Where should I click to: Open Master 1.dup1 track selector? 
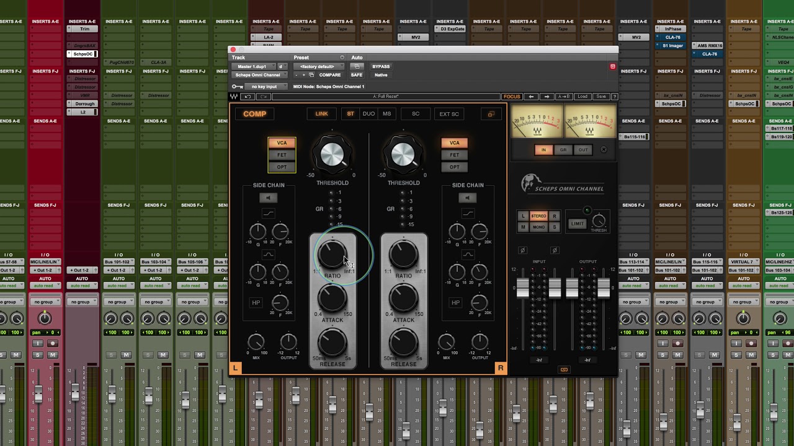[253, 66]
